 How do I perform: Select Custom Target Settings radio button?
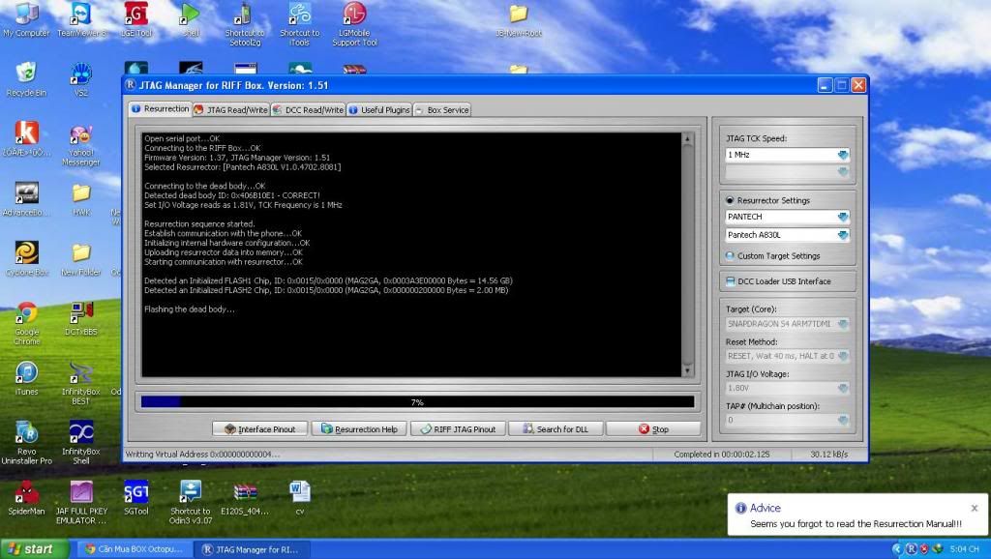pos(730,256)
